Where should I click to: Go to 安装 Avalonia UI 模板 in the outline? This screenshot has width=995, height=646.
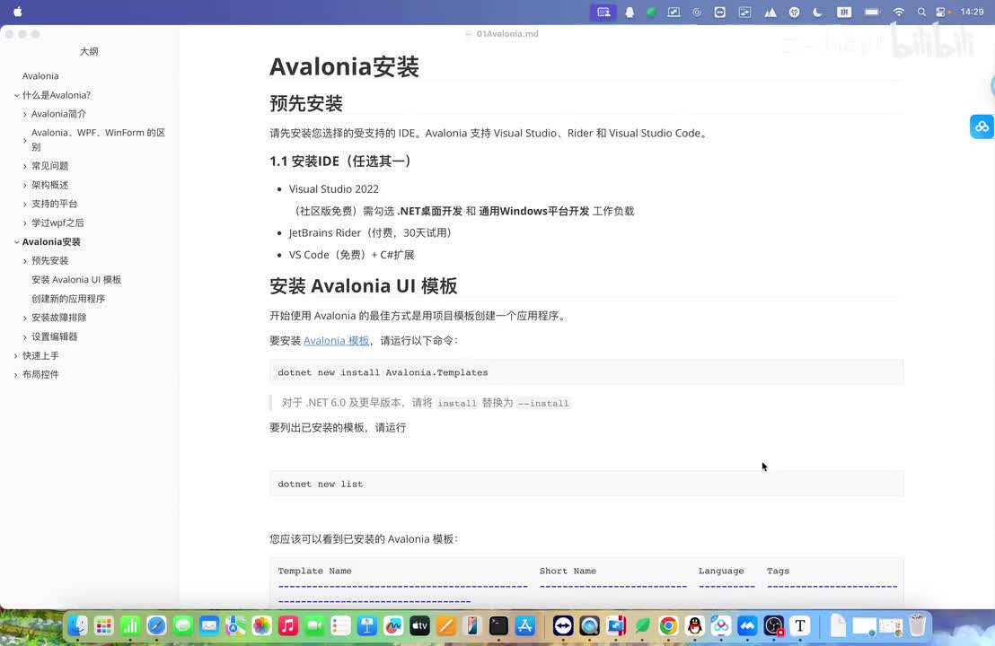(x=76, y=280)
